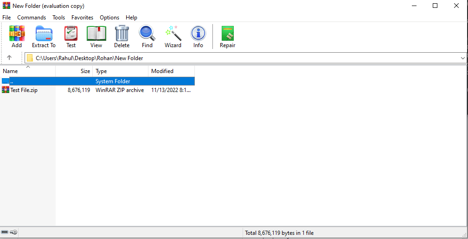Click the Test File.zip archive icon
Screen dimensions: 468x239
pyautogui.click(x=6, y=90)
